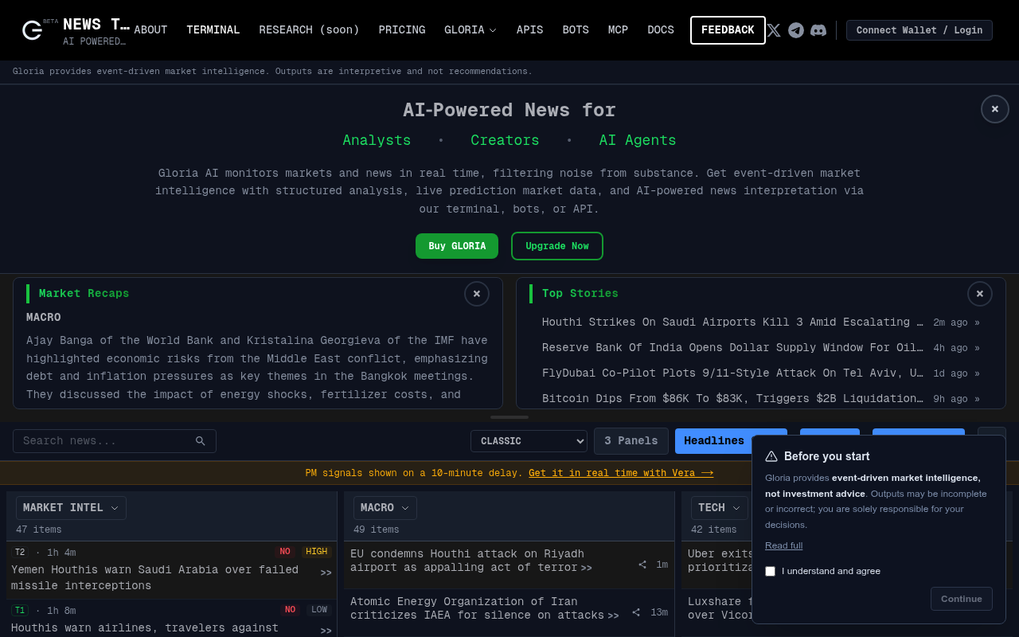Open the DOCS nav item
1019x637 pixels.
click(x=661, y=30)
